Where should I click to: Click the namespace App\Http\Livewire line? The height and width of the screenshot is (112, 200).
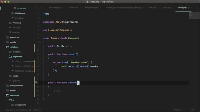[x=61, y=22]
